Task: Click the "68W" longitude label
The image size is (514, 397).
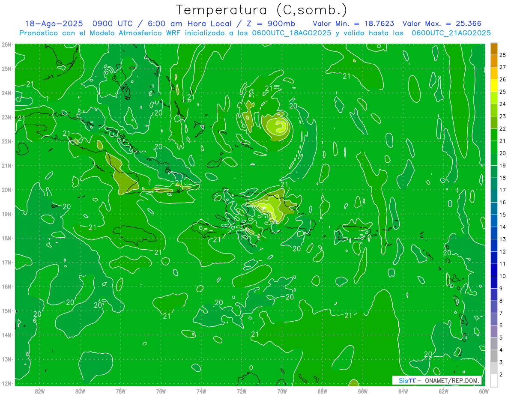Action: (323, 391)
